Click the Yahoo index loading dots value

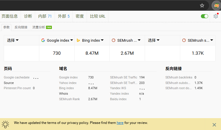tap(91, 84)
